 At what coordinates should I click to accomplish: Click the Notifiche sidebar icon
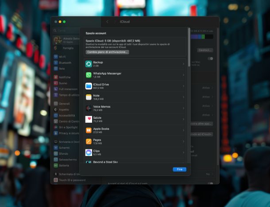coord(56,77)
